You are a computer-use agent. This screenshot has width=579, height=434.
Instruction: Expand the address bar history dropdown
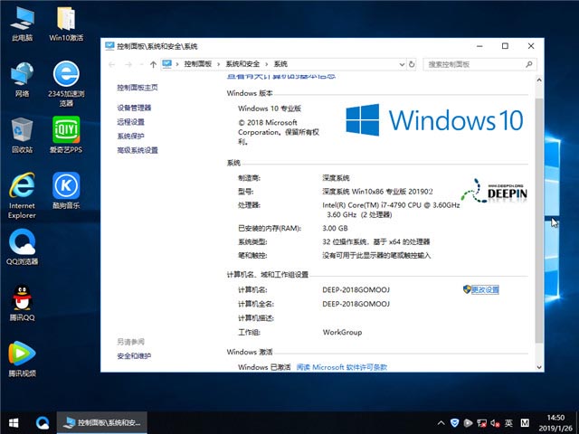[402, 64]
